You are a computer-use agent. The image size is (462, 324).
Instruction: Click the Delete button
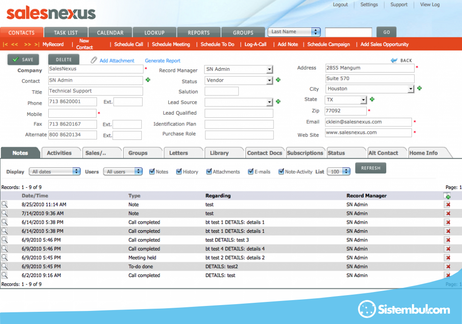[64, 60]
